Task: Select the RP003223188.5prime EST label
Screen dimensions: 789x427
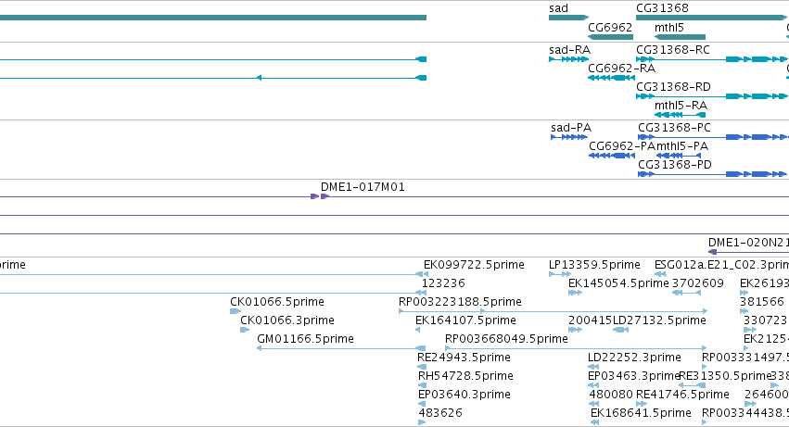Action: point(460,302)
